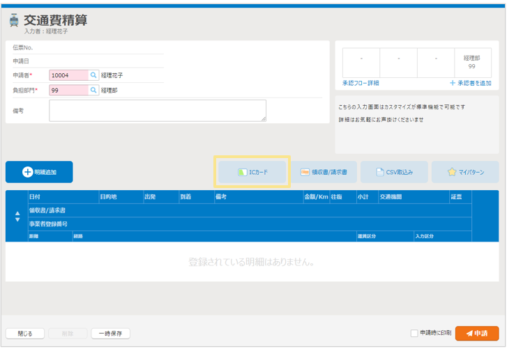The image size is (507, 351).
Task: Click into the 備考 text area
Action: click(x=157, y=111)
